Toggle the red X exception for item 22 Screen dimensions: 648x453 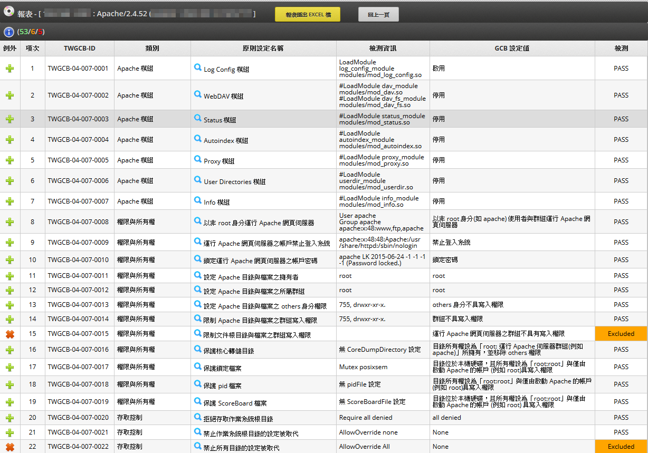[x=10, y=447]
